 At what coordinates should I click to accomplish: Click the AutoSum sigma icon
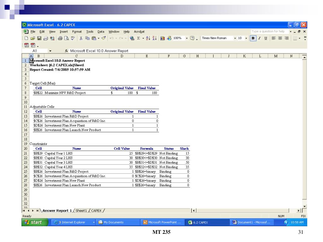click(138, 38)
